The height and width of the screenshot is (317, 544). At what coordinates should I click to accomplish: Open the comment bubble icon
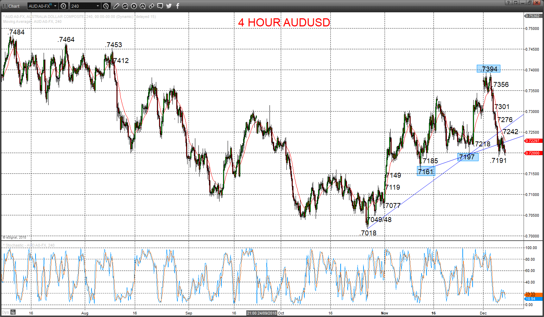(160, 6)
